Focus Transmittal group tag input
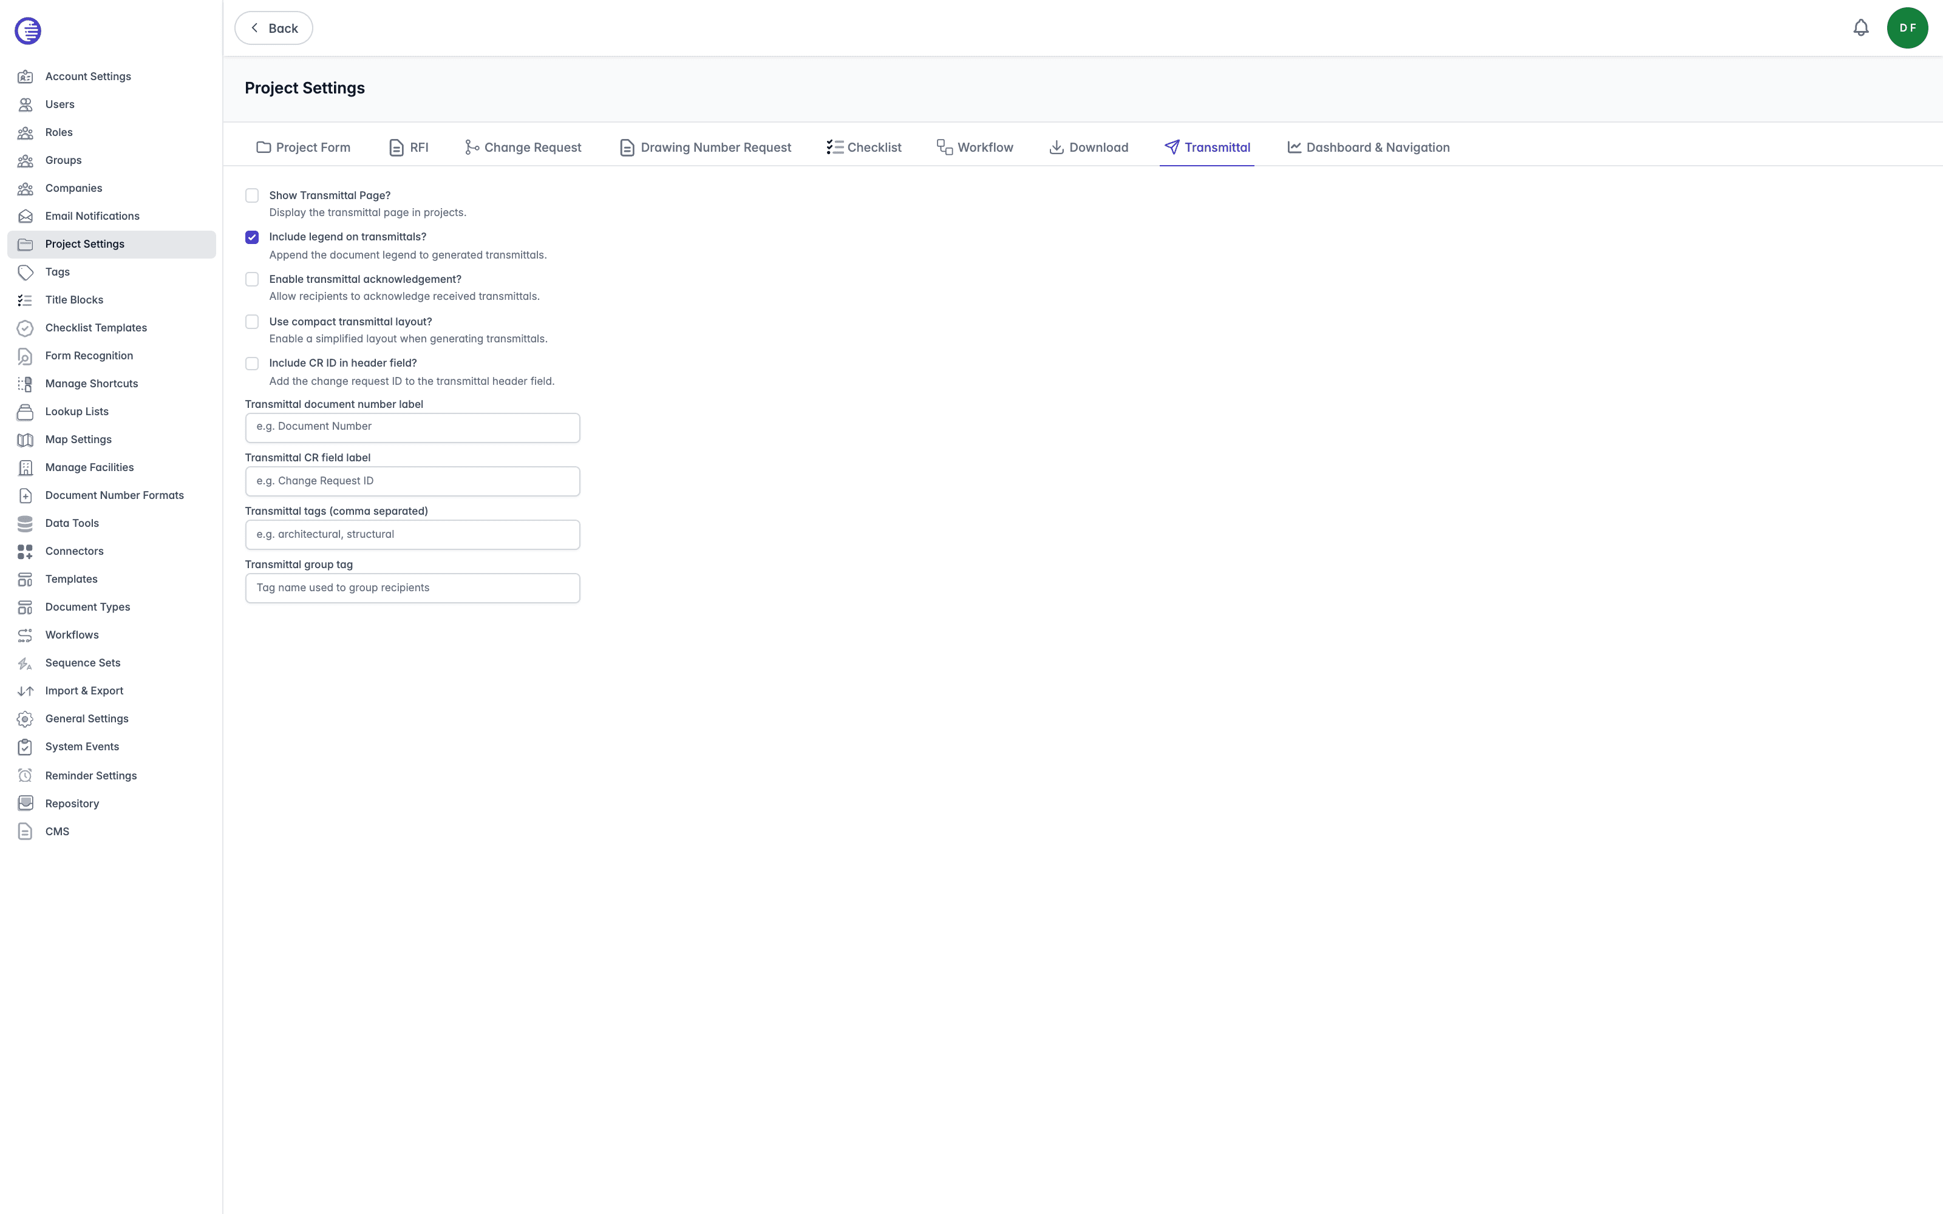The width and height of the screenshot is (1943, 1214). 413,588
